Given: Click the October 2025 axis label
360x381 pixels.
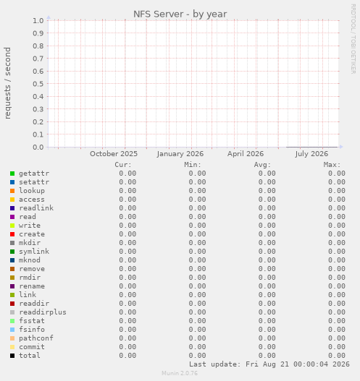Looking at the screenshot, I should coord(114,154).
